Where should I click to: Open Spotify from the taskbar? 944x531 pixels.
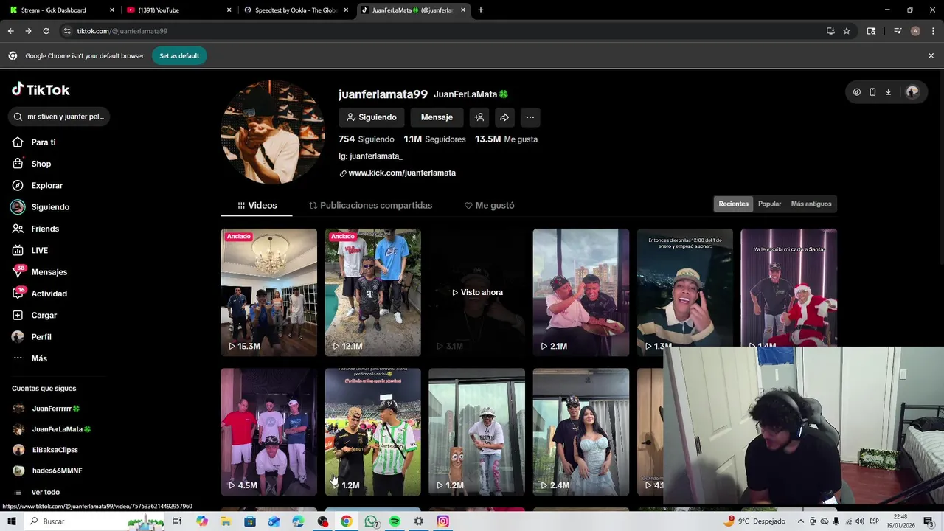(x=395, y=521)
